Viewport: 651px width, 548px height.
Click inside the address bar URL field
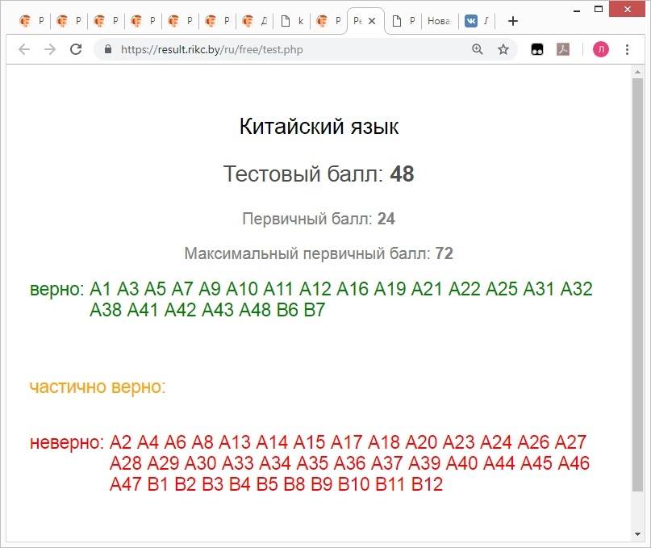coord(210,49)
